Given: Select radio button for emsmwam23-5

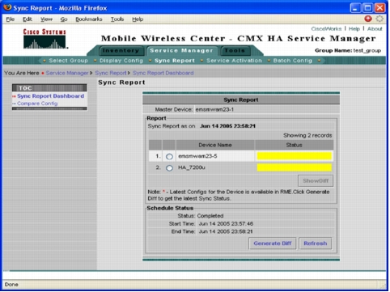Looking at the screenshot, I should coord(169,156).
